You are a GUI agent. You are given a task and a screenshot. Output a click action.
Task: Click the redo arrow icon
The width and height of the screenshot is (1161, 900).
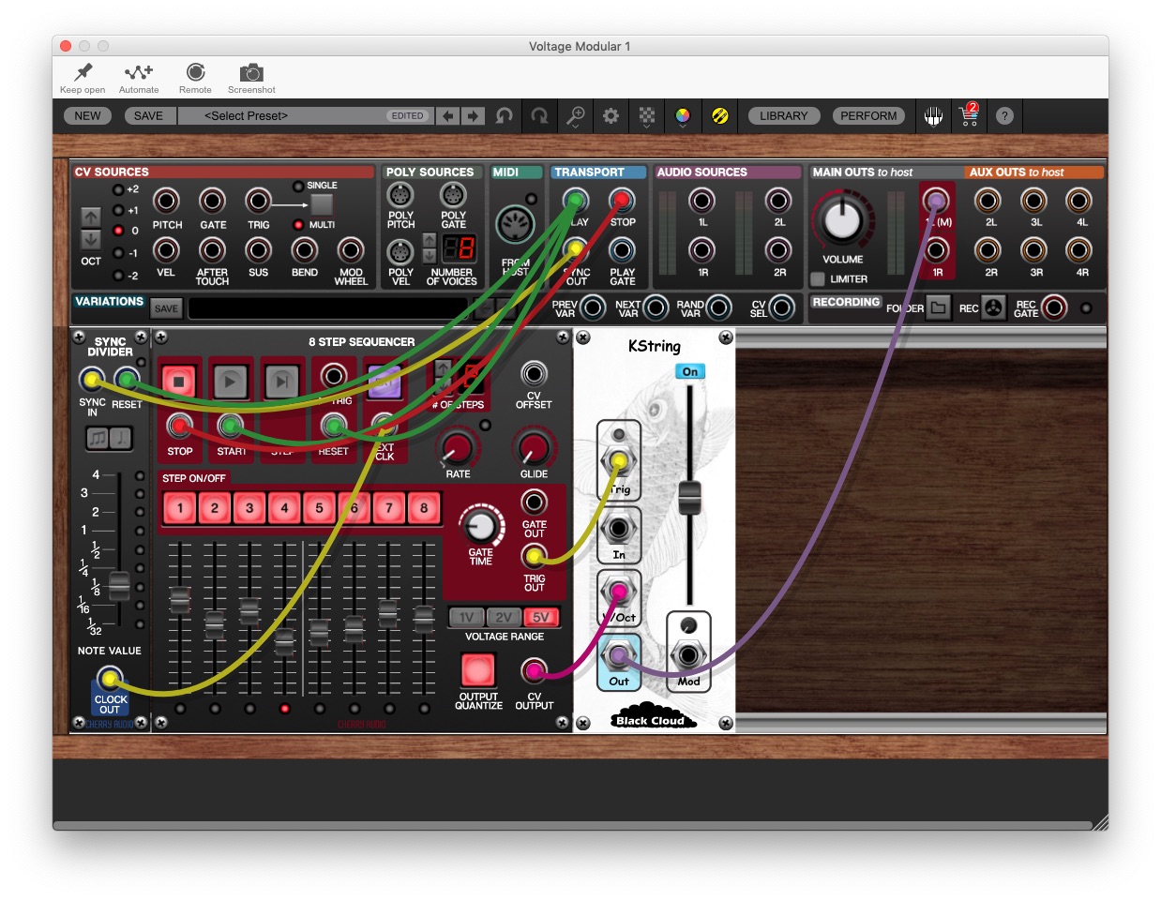coord(539,115)
